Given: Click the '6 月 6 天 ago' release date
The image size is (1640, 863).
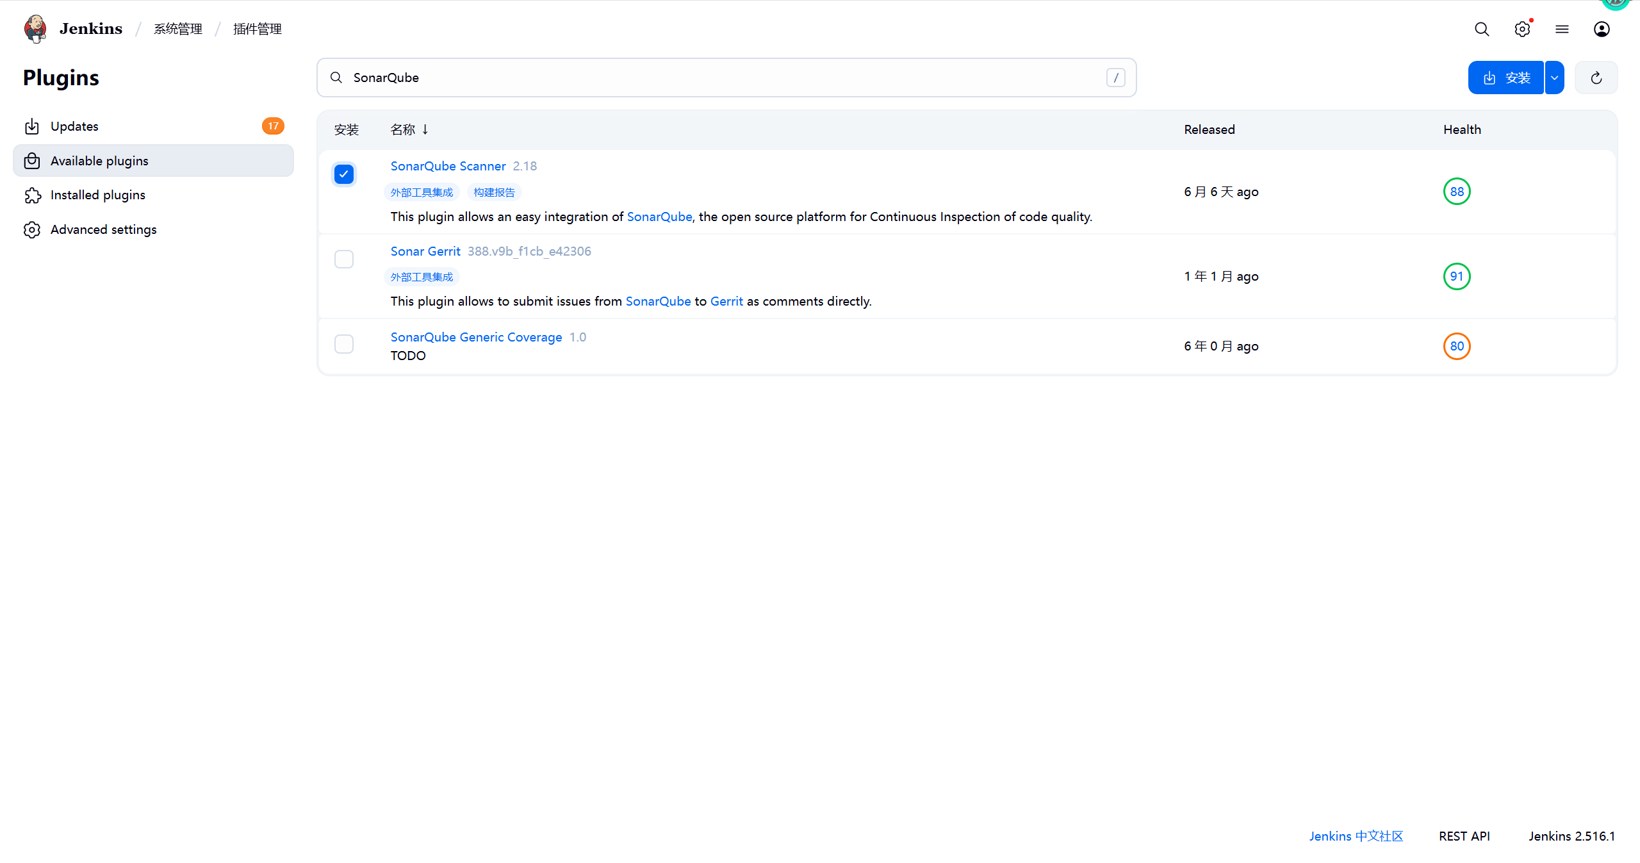Looking at the screenshot, I should click(1221, 192).
